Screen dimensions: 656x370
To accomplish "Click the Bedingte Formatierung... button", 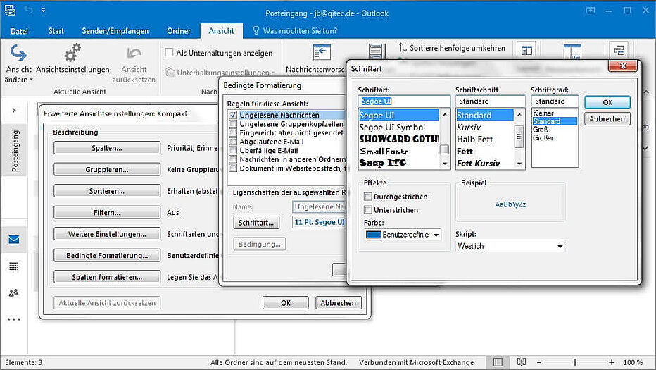I will 107,255.
